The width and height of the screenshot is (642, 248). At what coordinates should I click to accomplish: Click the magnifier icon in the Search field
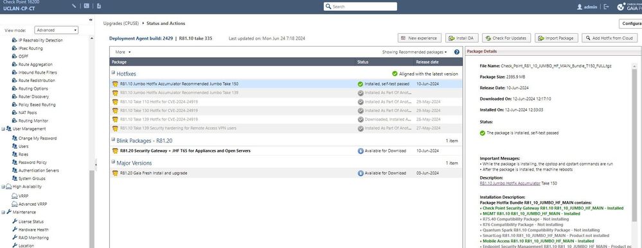pyautogui.click(x=328, y=6)
